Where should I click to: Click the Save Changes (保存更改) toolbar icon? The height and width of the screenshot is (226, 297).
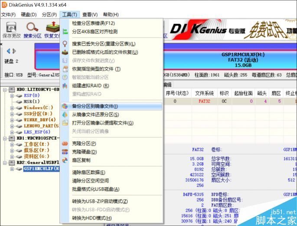click(11, 27)
